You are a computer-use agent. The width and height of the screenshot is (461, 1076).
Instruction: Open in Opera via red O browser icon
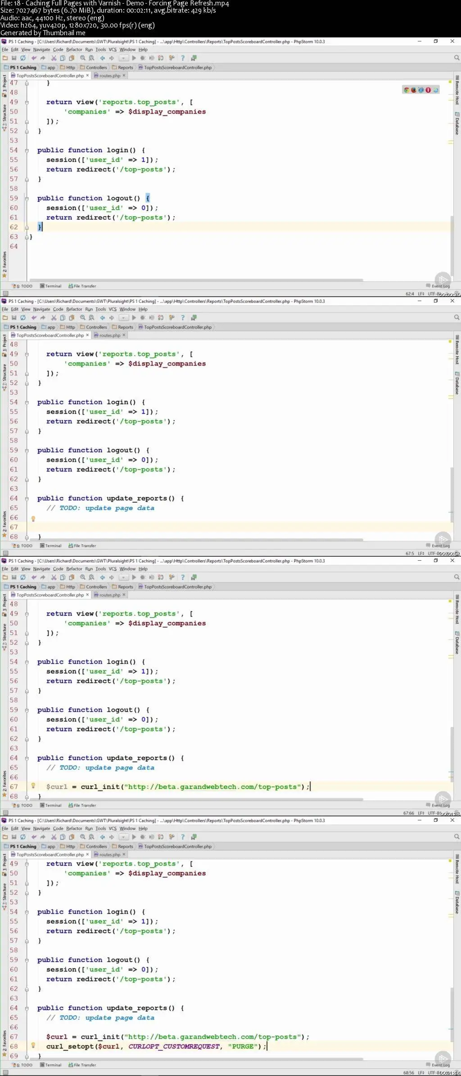click(428, 90)
